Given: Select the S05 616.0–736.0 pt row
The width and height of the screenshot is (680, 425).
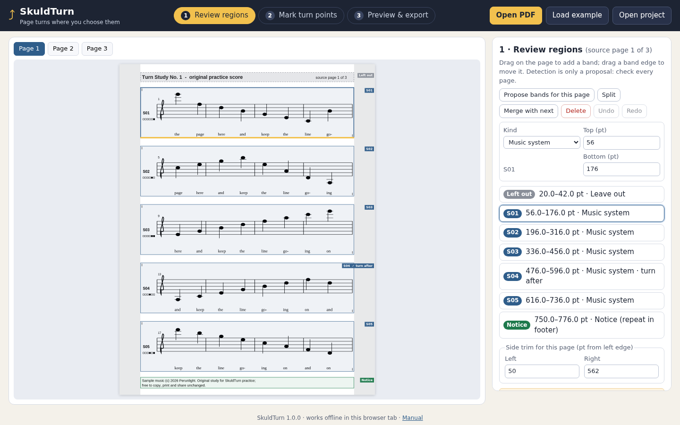Looking at the screenshot, I should [582, 300].
